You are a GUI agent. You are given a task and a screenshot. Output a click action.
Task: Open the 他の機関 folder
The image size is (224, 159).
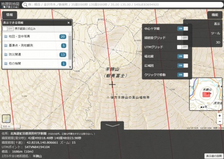[x=35, y=63]
